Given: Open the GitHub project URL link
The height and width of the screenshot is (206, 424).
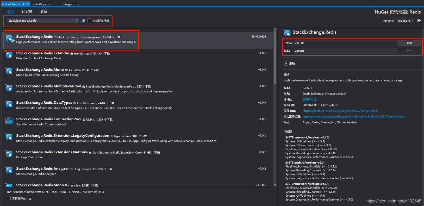Looking at the screenshot, I should (x=340, y=111).
